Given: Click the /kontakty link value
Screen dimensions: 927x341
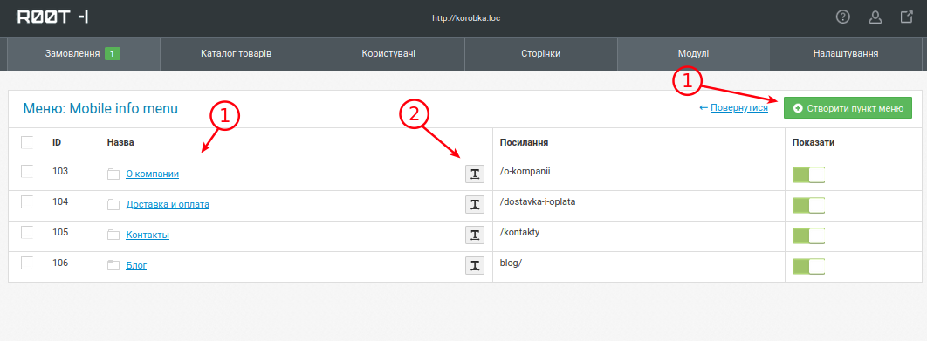Looking at the screenshot, I should pos(519,232).
